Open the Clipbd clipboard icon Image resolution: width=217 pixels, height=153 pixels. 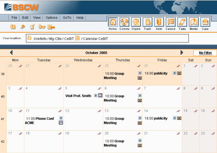tap(136, 22)
